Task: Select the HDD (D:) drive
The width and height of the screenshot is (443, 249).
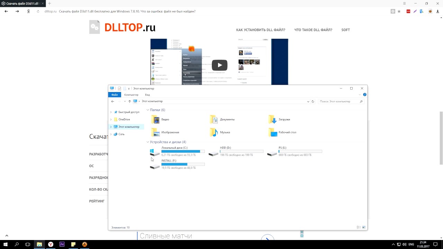Action: click(236, 151)
